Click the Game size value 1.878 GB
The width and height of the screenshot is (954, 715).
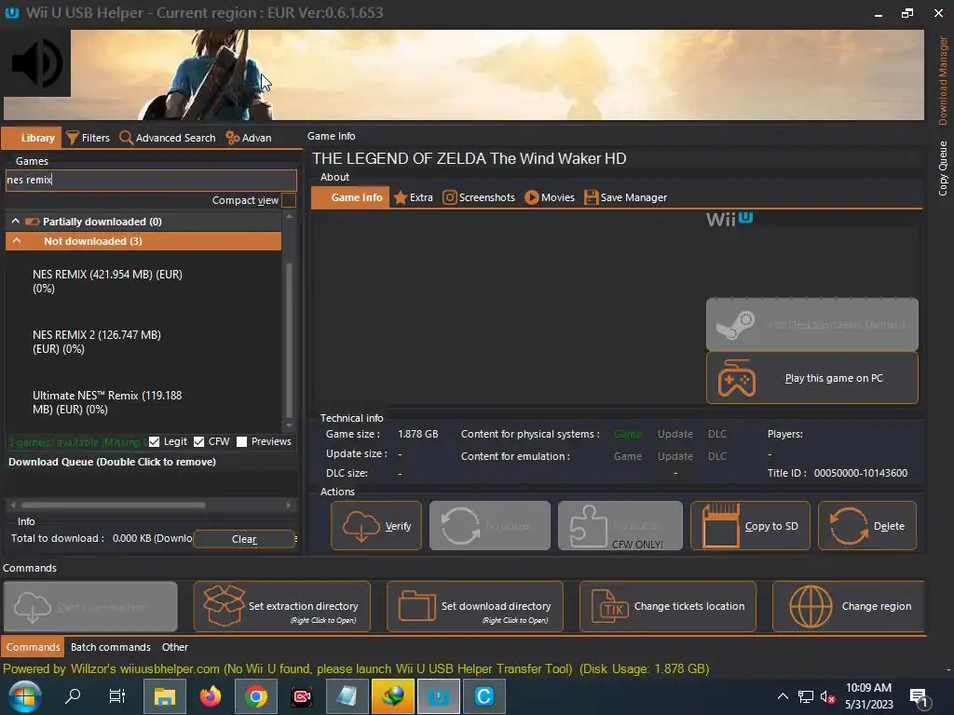coord(418,434)
